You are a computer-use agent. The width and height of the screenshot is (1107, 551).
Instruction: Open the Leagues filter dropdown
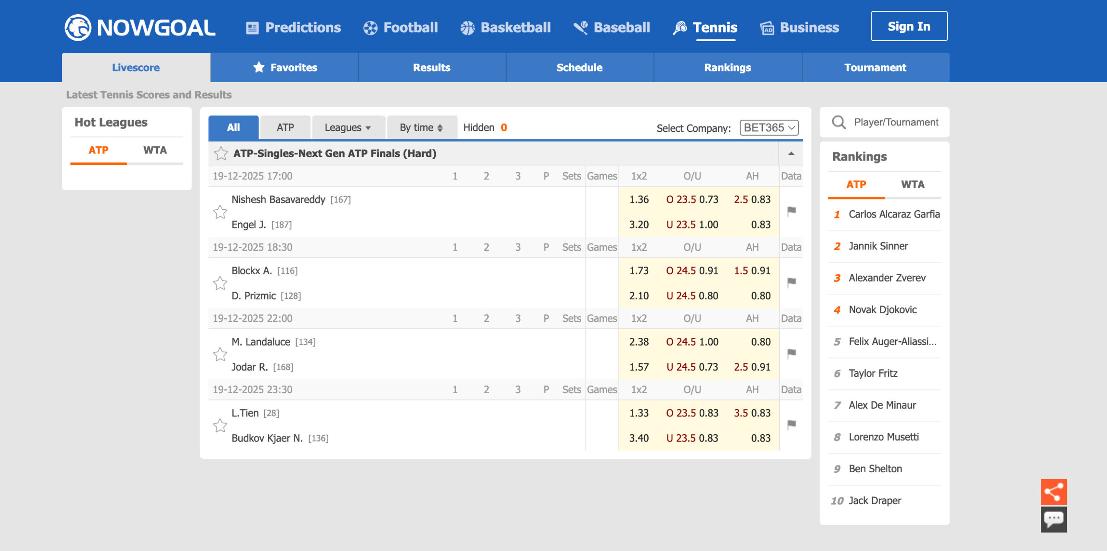pos(348,127)
